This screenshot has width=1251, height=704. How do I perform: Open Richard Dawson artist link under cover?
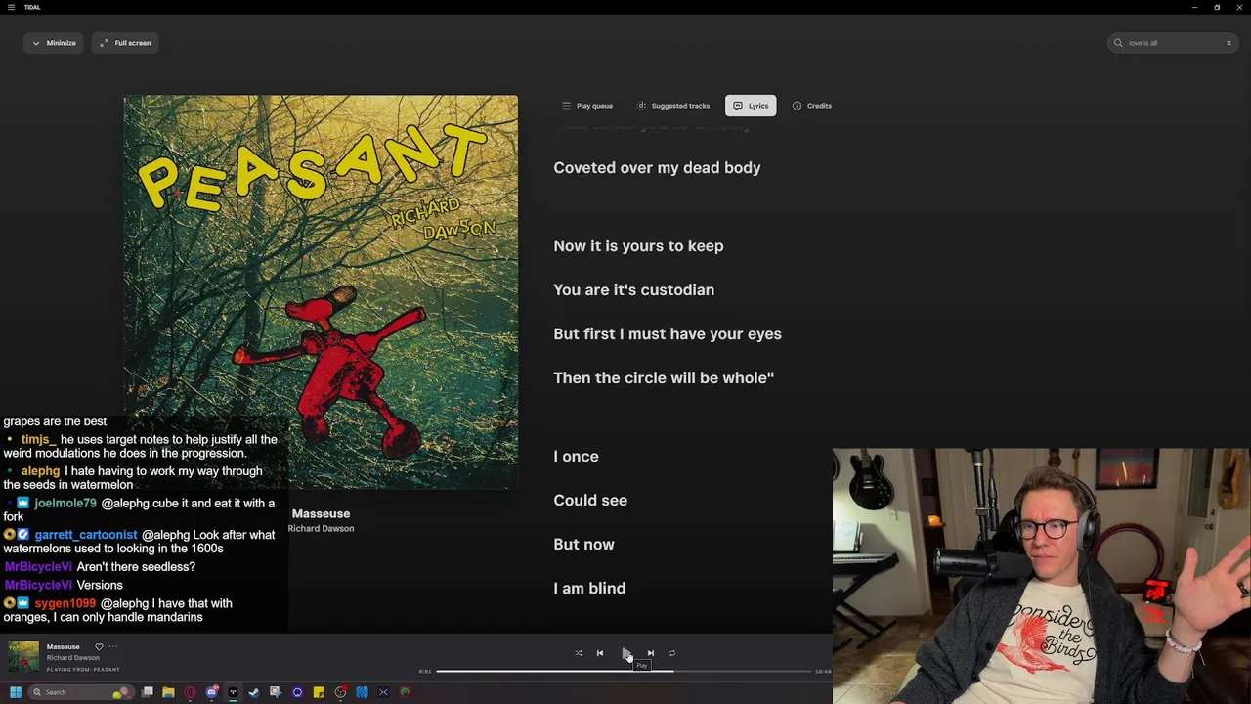pyautogui.click(x=321, y=528)
